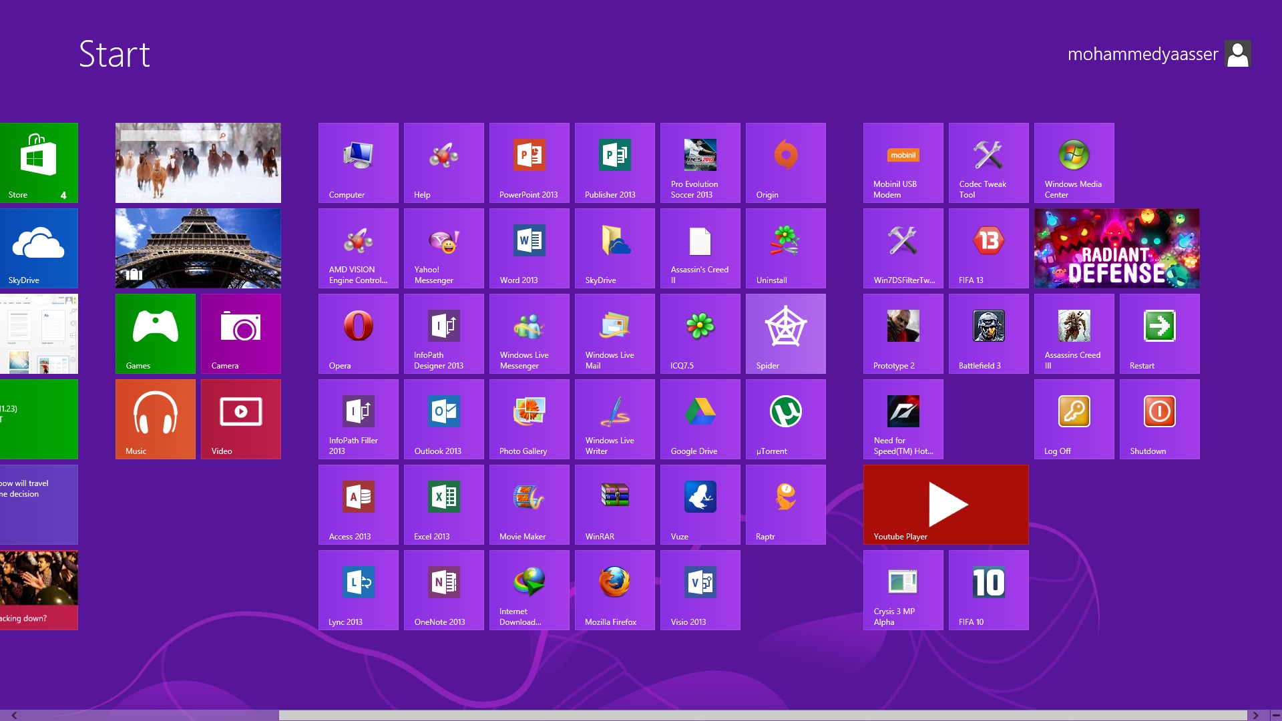Launch Radiant Defense game tile

tap(1117, 248)
